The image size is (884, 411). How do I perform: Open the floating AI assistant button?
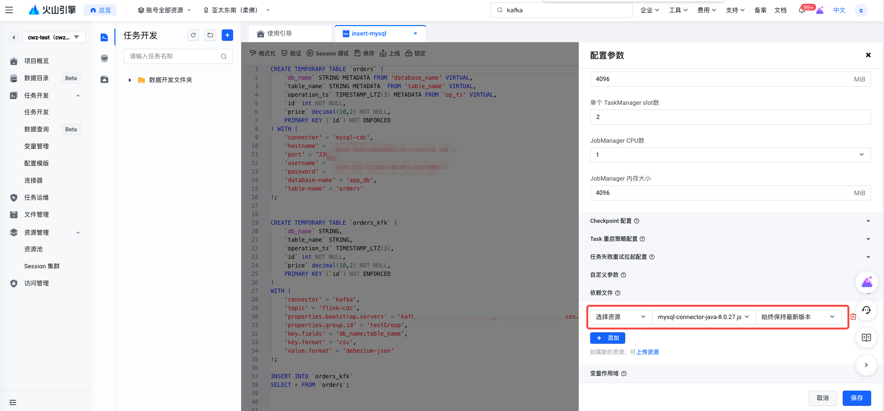pyautogui.click(x=867, y=283)
